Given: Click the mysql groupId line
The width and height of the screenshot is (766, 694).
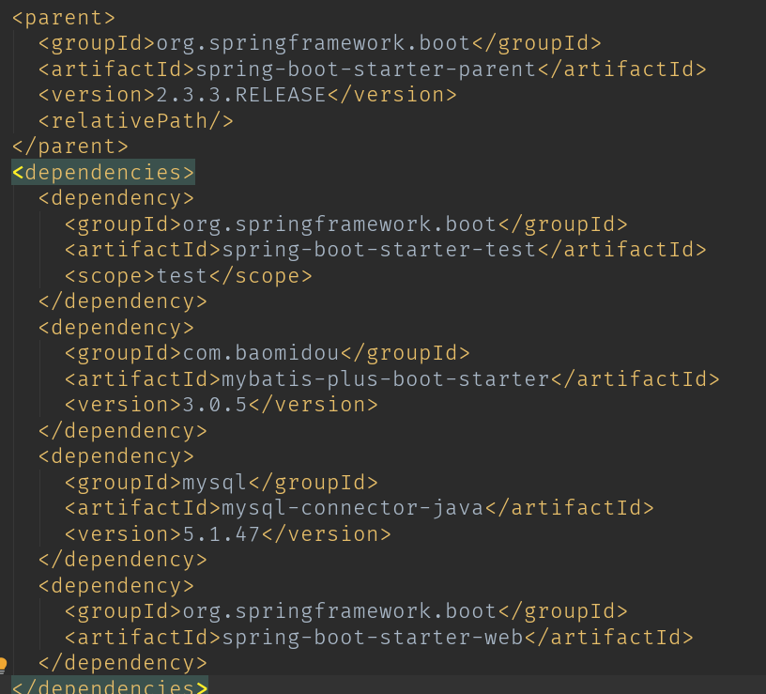Looking at the screenshot, I should [222, 483].
